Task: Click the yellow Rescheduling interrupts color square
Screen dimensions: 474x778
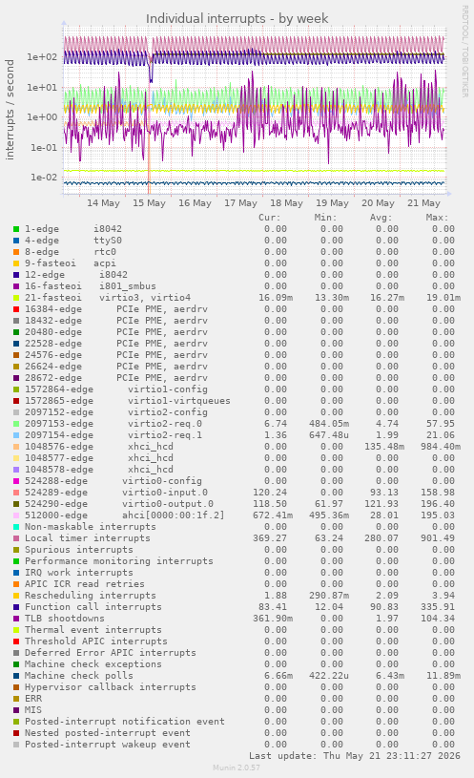Action: 16,596
